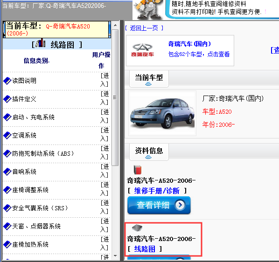Click the 启动、充电系统 row label

coord(34,117)
